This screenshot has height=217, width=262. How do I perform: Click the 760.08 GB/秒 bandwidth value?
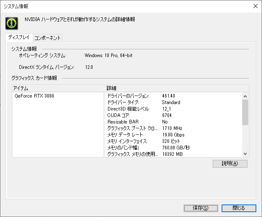tap(176, 148)
